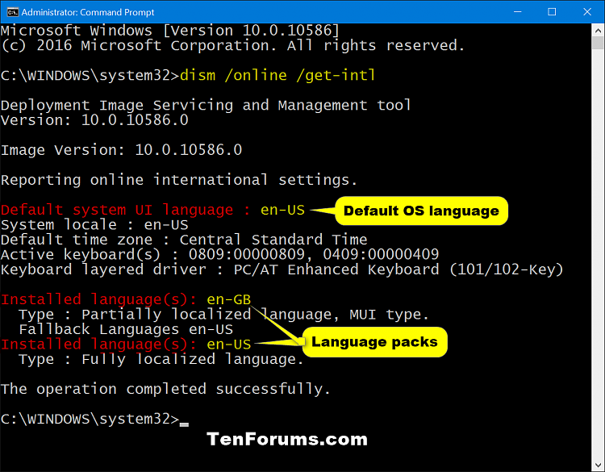Click the 'Keyboard layered driver' line
Screen dimensions: 605x472
[282, 269]
